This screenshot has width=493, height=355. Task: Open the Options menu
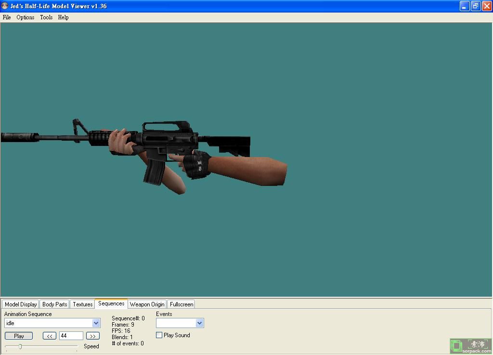click(x=26, y=17)
